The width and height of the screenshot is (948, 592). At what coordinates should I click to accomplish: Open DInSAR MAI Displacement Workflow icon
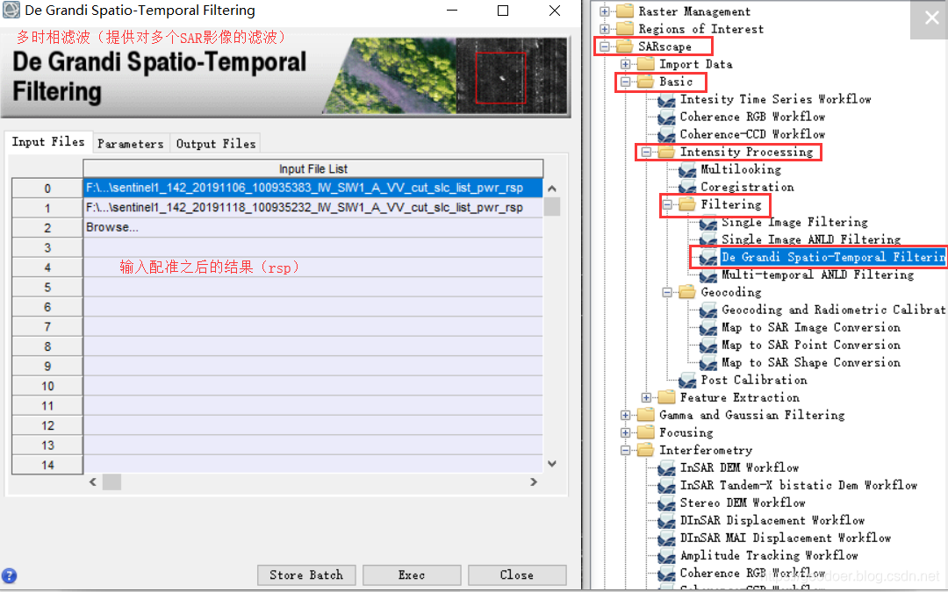667,539
